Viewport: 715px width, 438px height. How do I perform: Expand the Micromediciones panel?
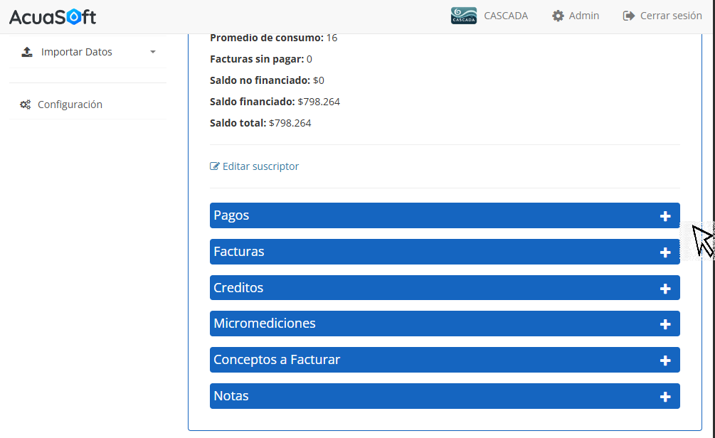[x=444, y=324]
